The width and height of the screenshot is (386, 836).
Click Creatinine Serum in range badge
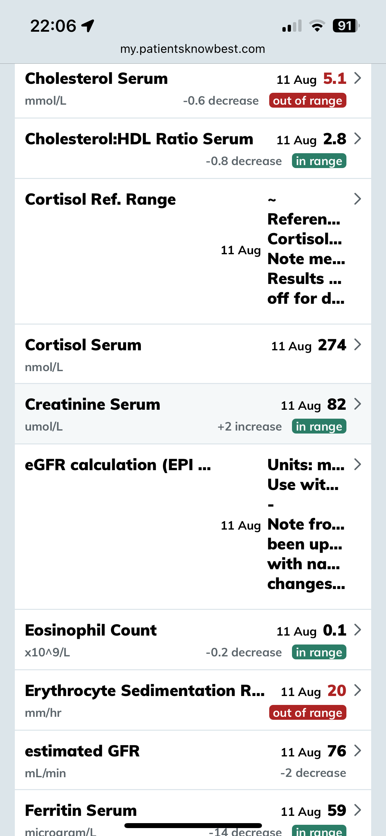point(319,426)
